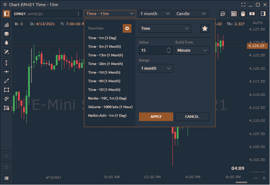Select the trend line drawing tool

click(x=6, y=80)
